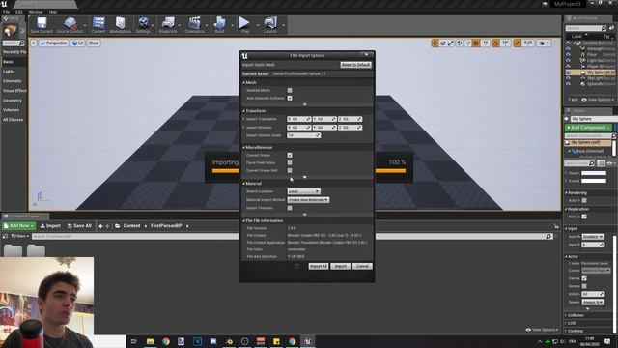This screenshot has width=618, height=348.
Task: Open Material Import Method dropdown
Action: [308, 200]
